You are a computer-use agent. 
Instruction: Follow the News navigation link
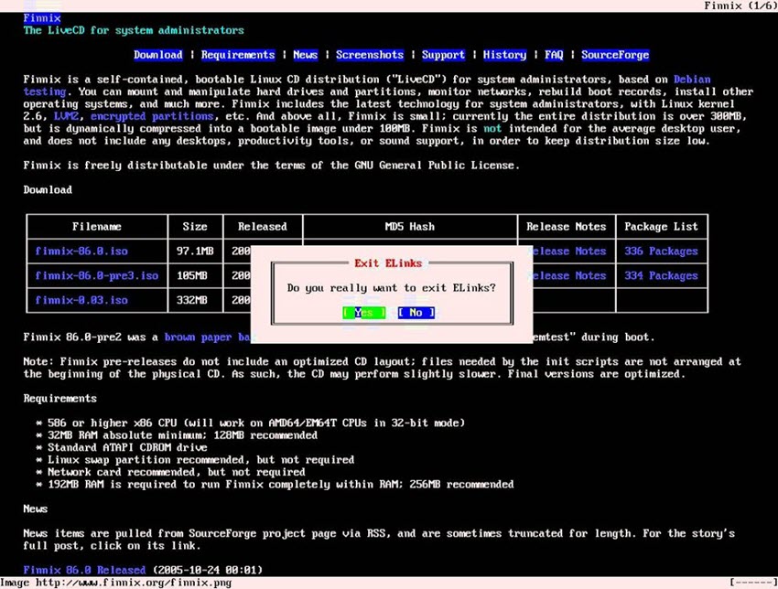[x=305, y=55]
